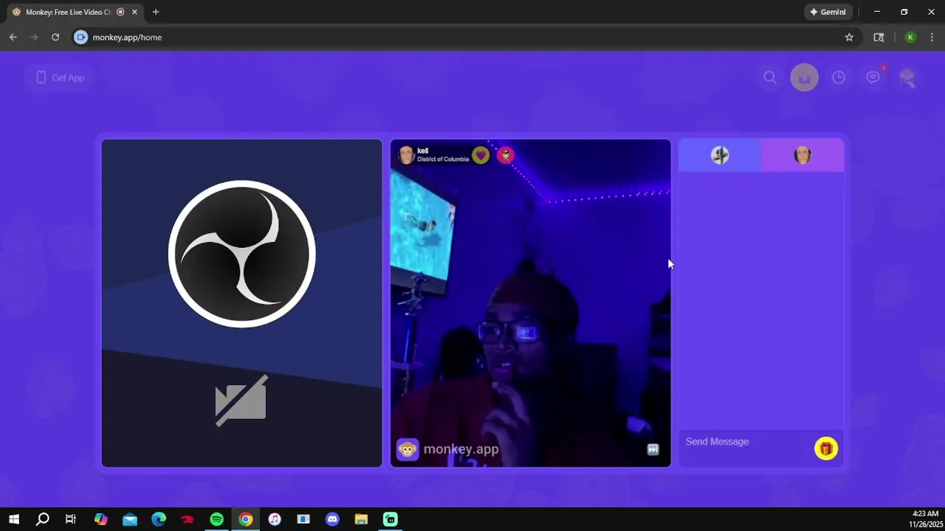This screenshot has height=531, width=945.
Task: Open match history clock icon
Action: click(x=839, y=77)
